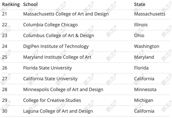Click the Ohio state cell
This screenshot has height=118, width=172.
pos(139,36)
